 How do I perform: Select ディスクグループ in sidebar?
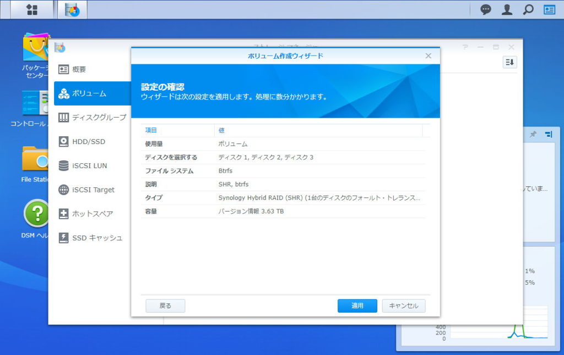coord(93,118)
